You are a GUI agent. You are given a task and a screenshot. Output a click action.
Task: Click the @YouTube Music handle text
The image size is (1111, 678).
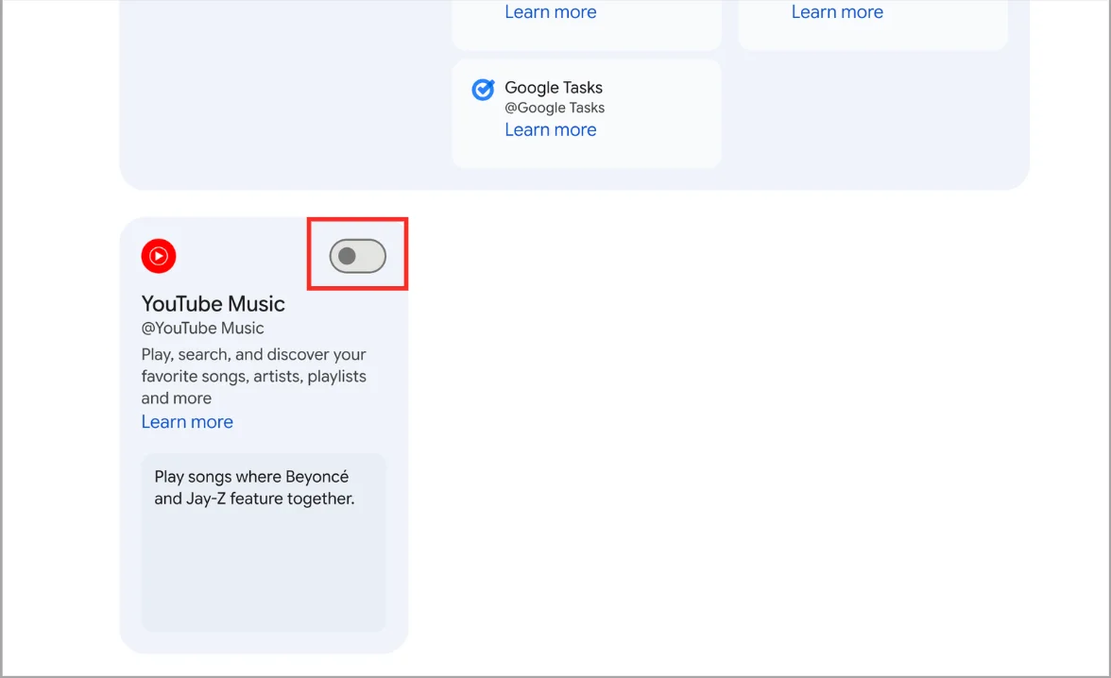(202, 328)
